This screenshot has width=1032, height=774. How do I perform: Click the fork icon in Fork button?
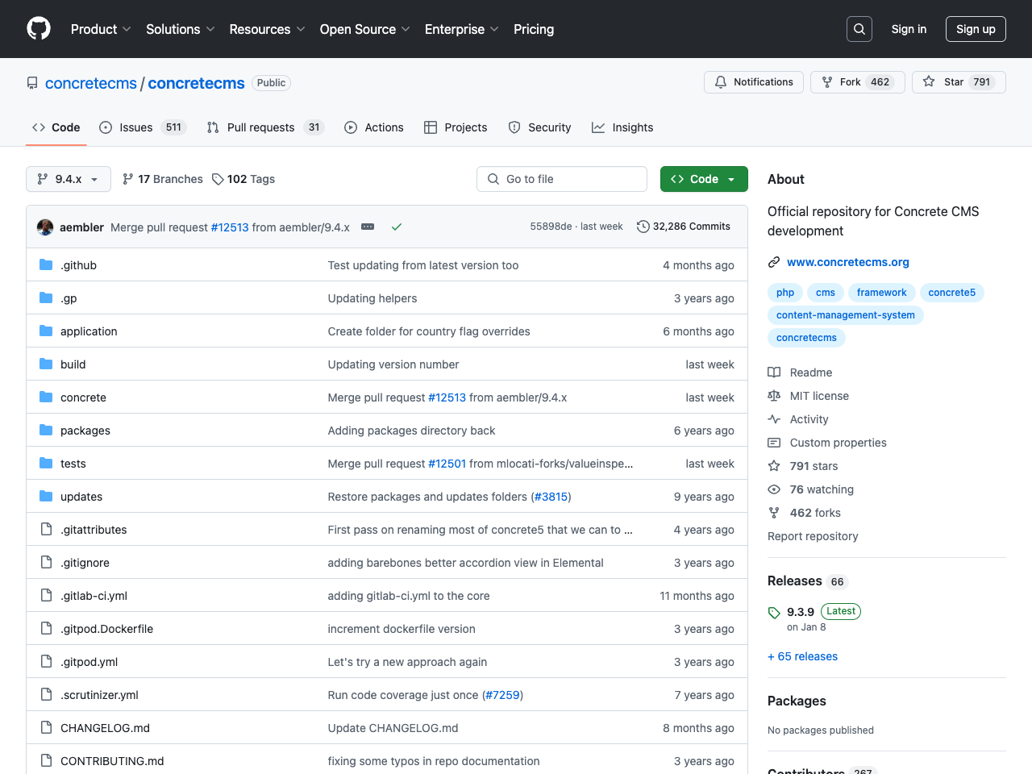827,82
